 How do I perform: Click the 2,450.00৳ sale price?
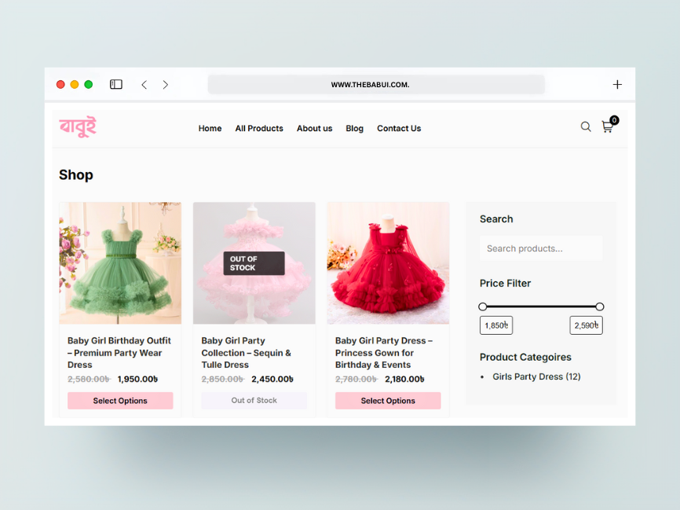(x=272, y=379)
